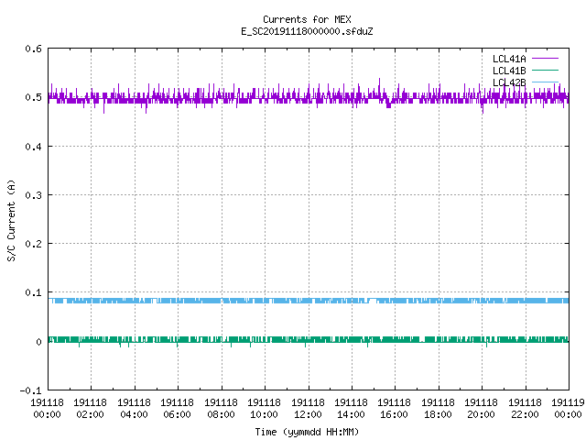Click the x-axis tick 191118 16:00

[x=394, y=409]
